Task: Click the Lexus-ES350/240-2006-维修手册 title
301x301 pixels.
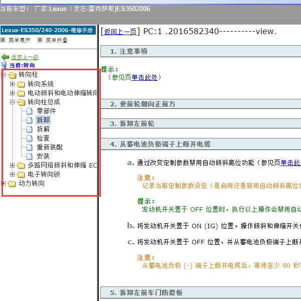Action: click(48, 30)
